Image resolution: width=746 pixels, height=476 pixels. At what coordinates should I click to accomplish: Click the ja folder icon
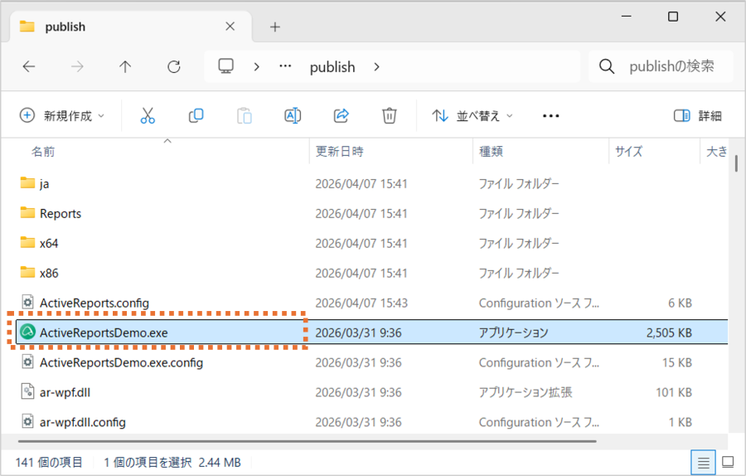pos(27,182)
